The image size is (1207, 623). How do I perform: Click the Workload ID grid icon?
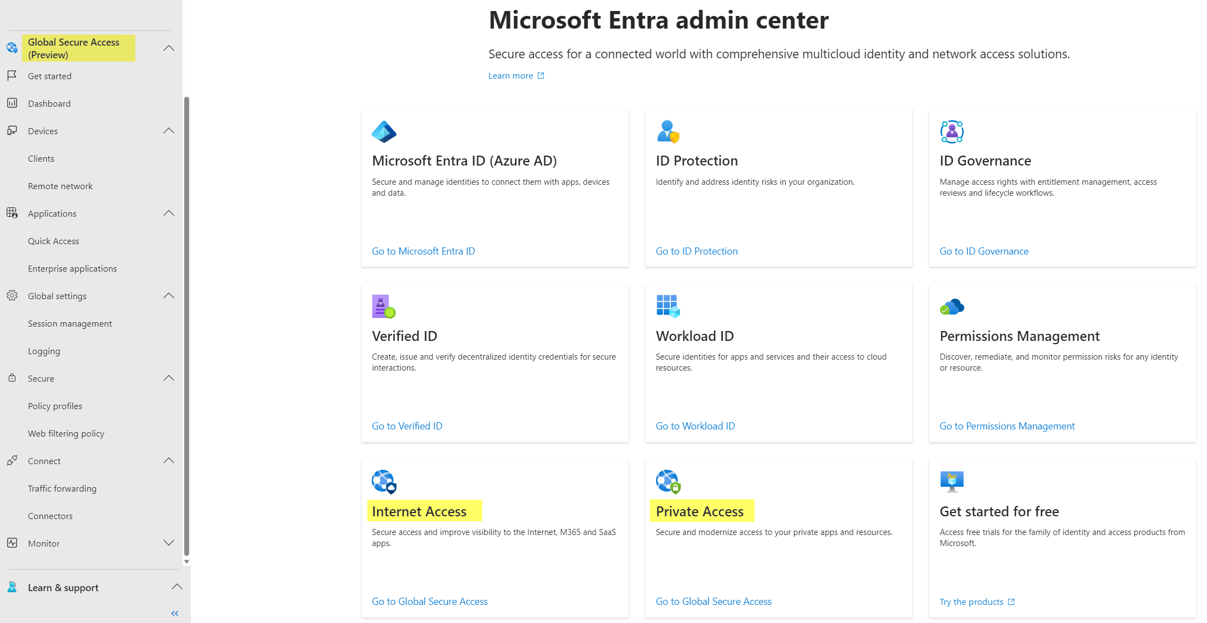click(668, 306)
